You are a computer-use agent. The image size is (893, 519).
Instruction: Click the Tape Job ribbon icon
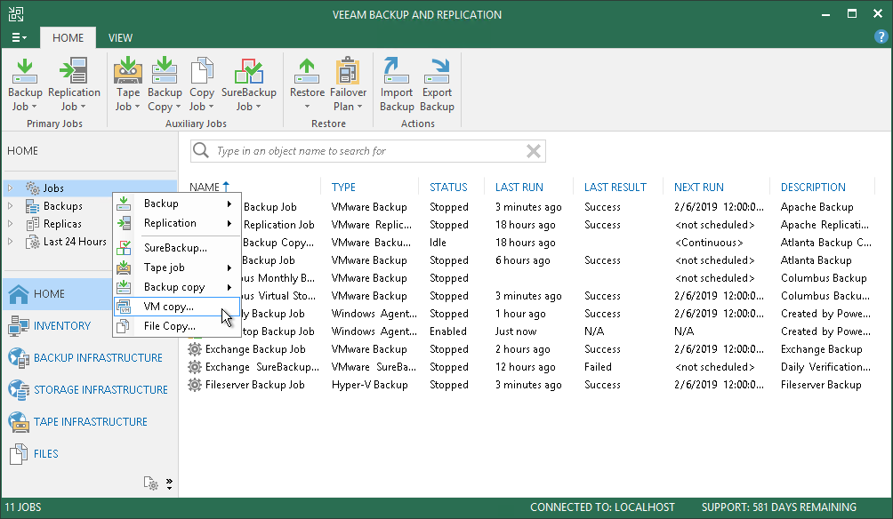coord(128,84)
